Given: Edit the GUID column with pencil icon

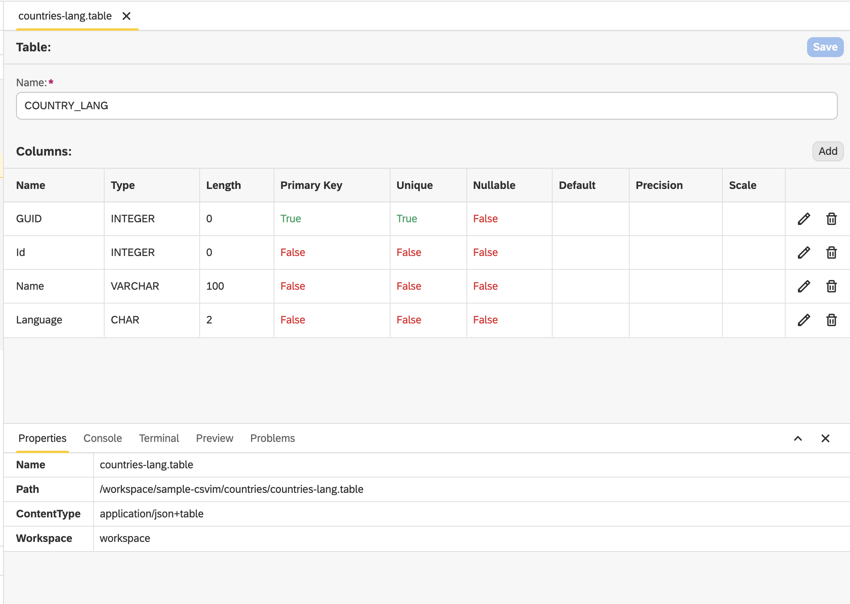Looking at the screenshot, I should (x=804, y=219).
